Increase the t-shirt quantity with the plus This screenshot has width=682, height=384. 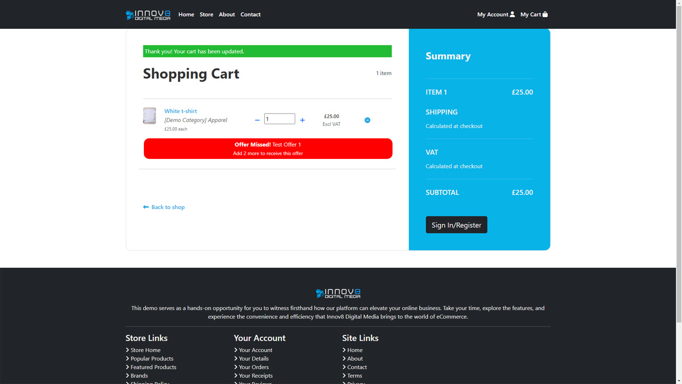[x=302, y=121]
